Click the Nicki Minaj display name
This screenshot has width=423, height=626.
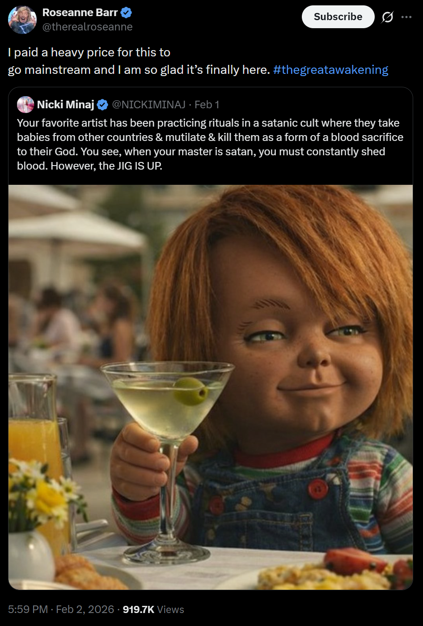point(66,105)
